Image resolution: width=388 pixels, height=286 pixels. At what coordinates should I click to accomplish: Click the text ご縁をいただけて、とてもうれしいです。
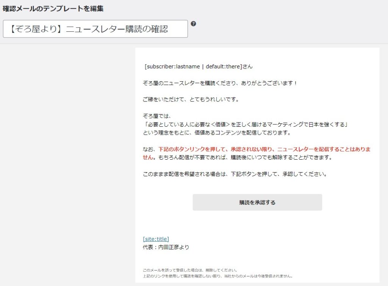click(191, 99)
